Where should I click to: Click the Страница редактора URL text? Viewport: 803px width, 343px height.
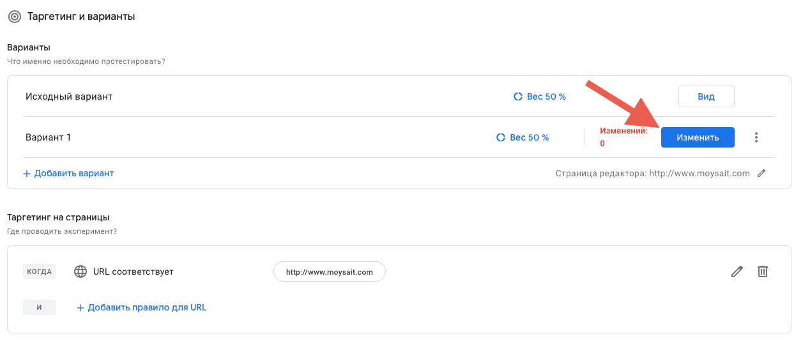point(652,173)
